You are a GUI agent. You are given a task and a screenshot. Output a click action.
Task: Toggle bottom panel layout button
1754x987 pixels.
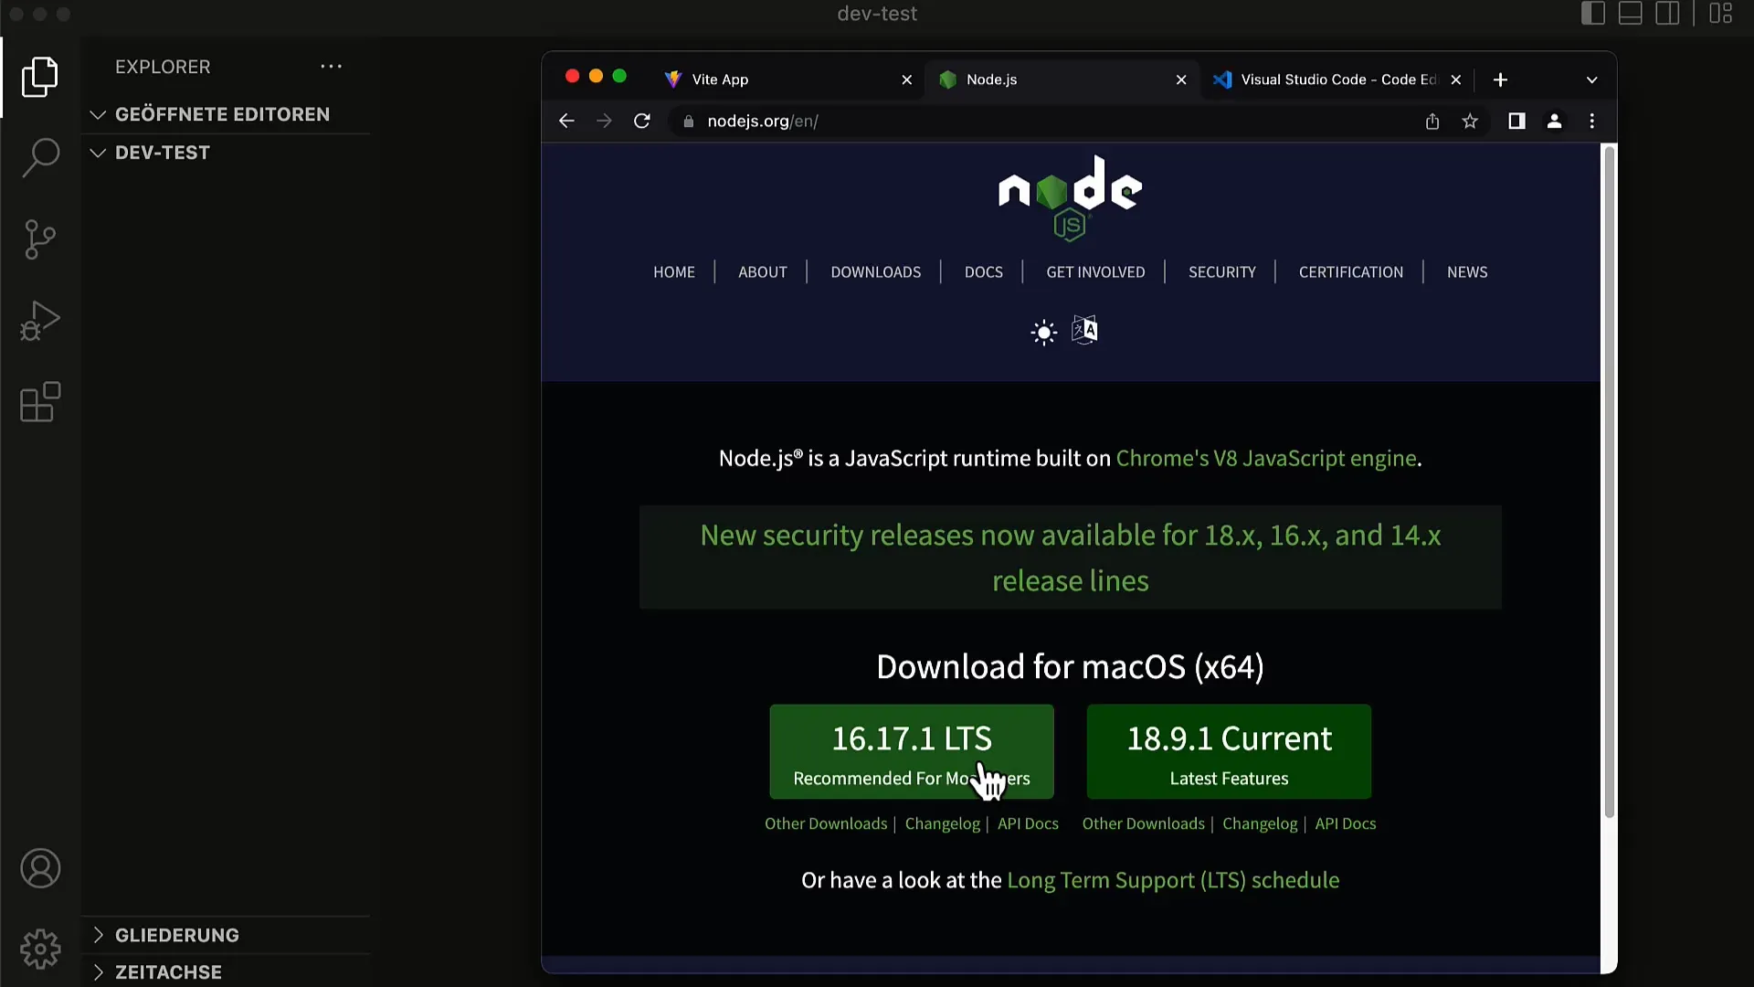pyautogui.click(x=1631, y=14)
